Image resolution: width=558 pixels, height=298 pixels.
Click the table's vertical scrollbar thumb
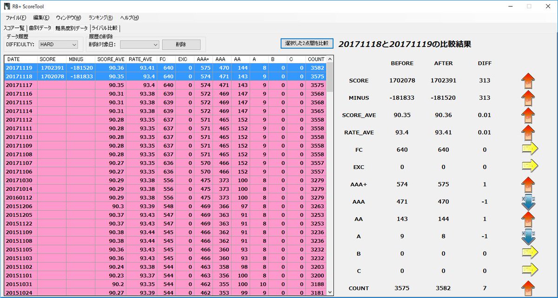330,77
